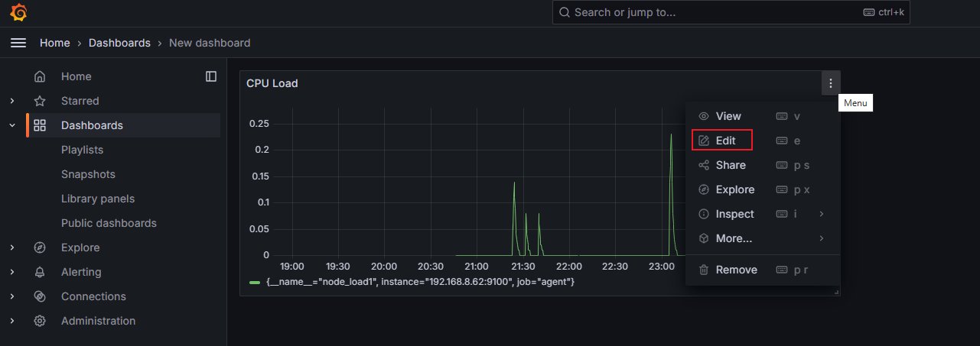
Task: Click the Home house icon in sidebar
Action: coord(40,76)
